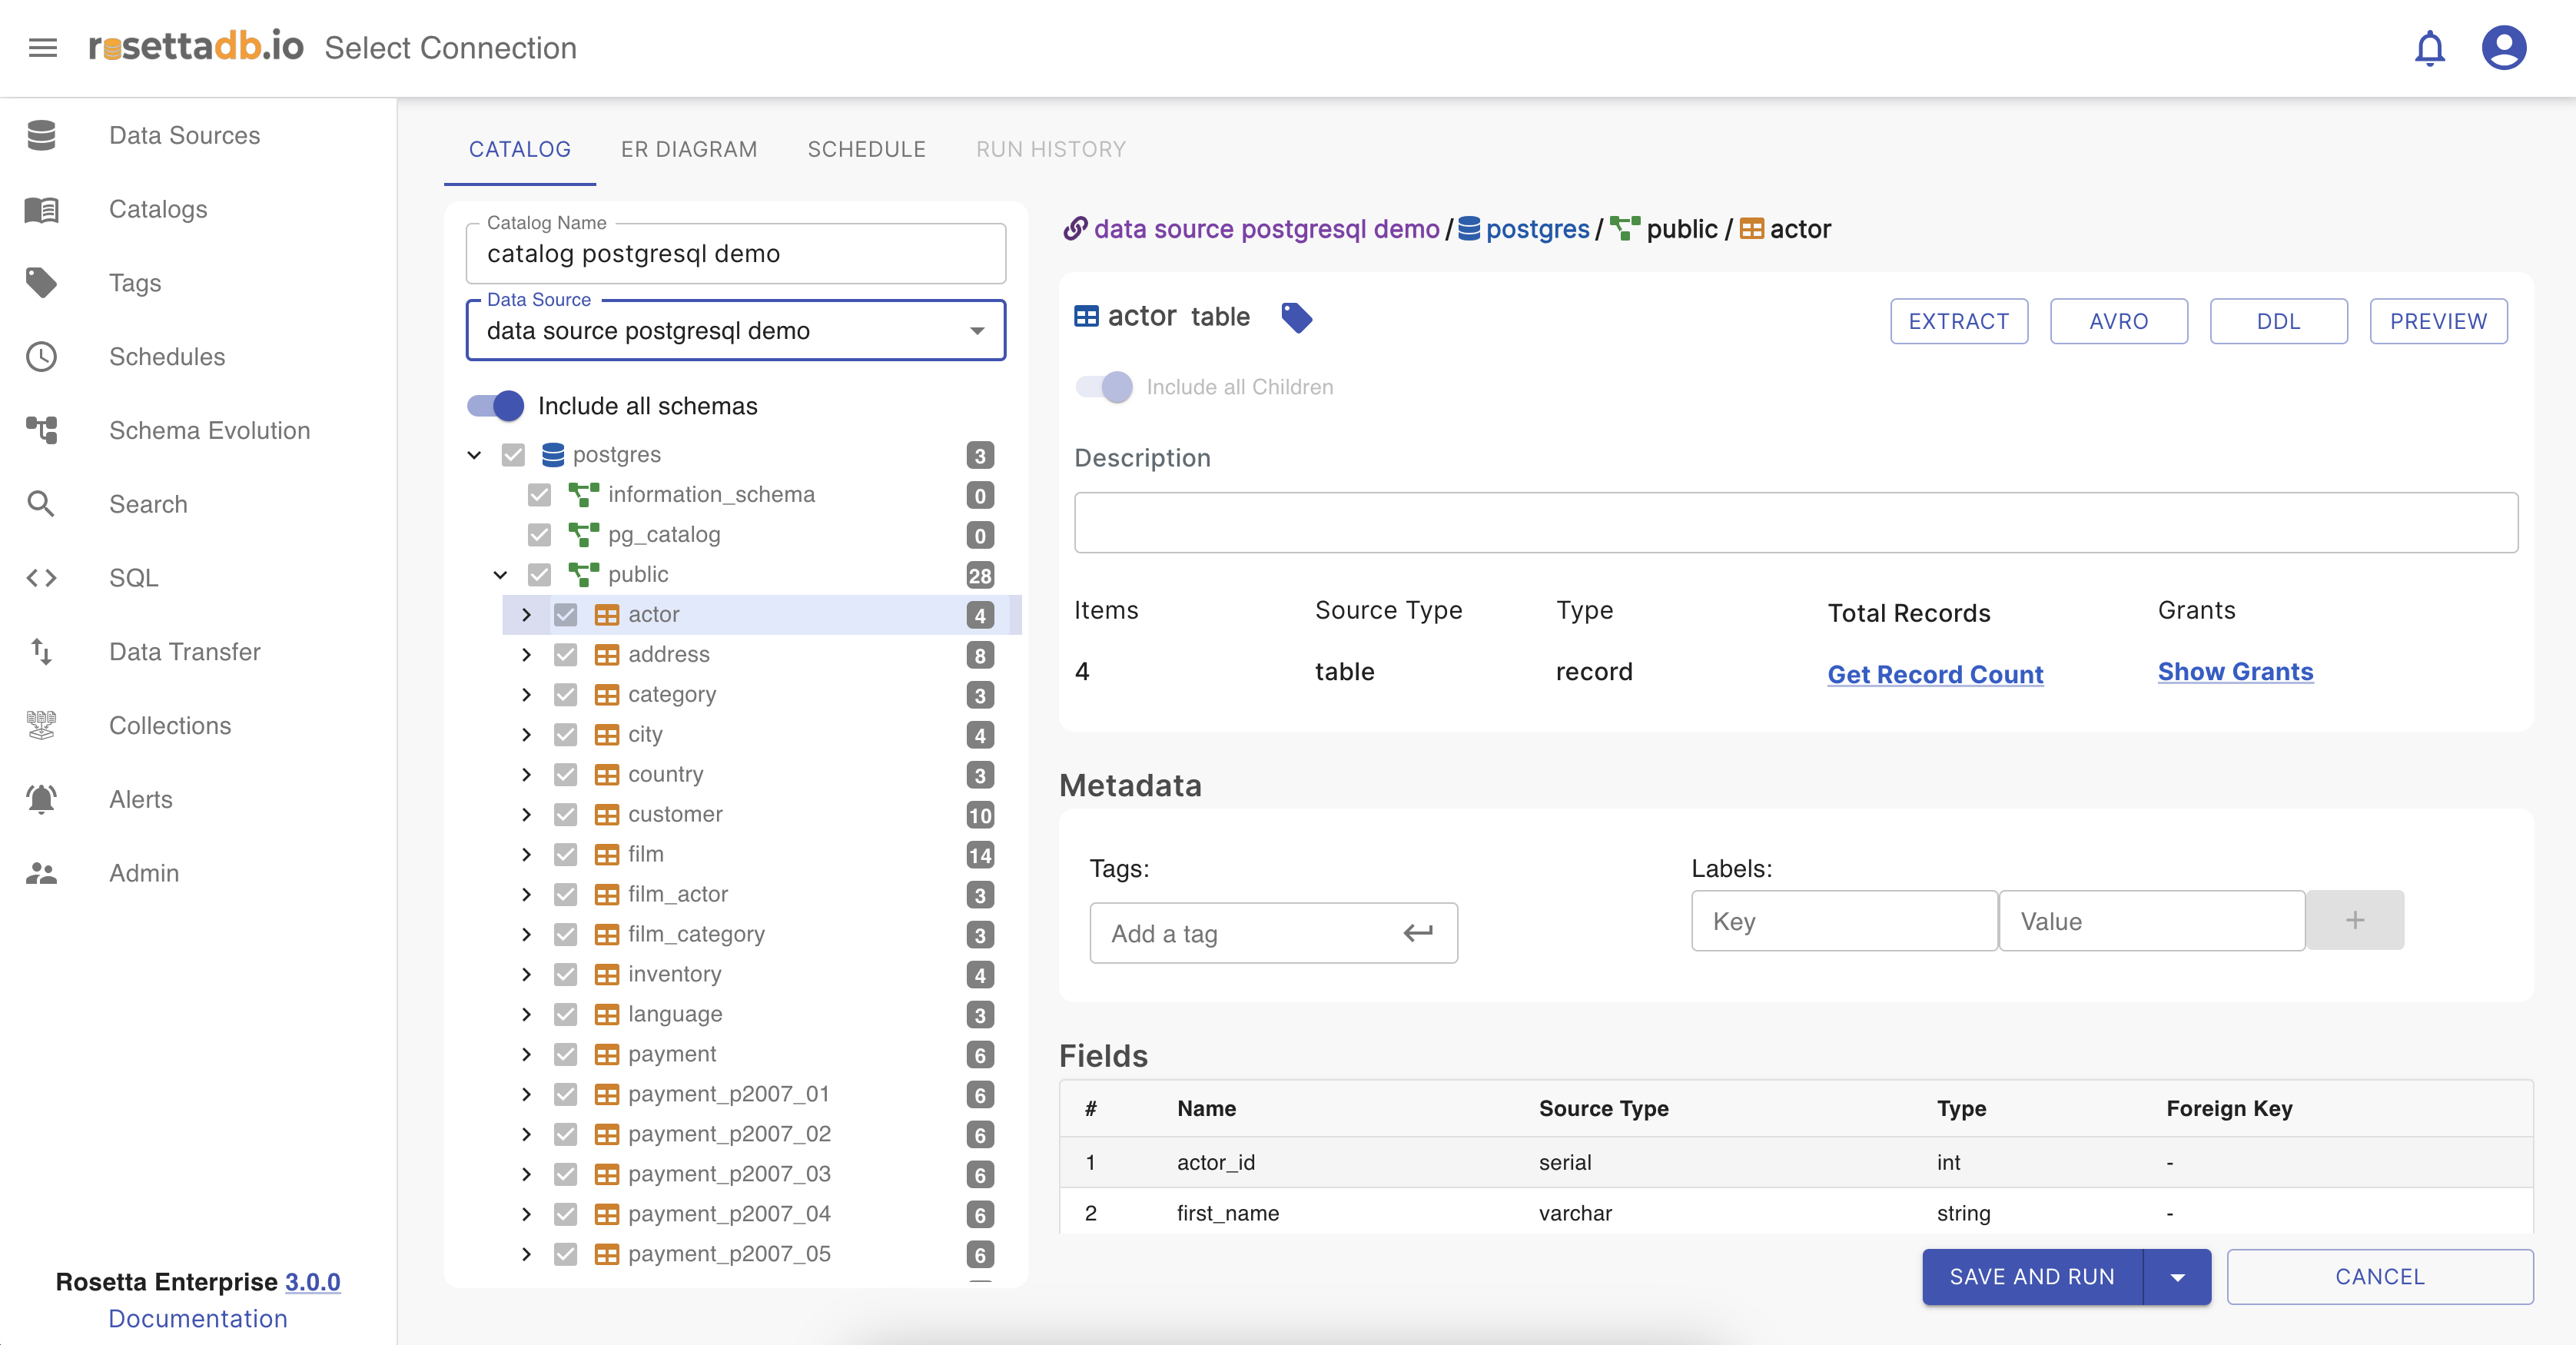The width and height of the screenshot is (2576, 1345).
Task: Toggle the Include all schemas switch
Action: coord(496,406)
